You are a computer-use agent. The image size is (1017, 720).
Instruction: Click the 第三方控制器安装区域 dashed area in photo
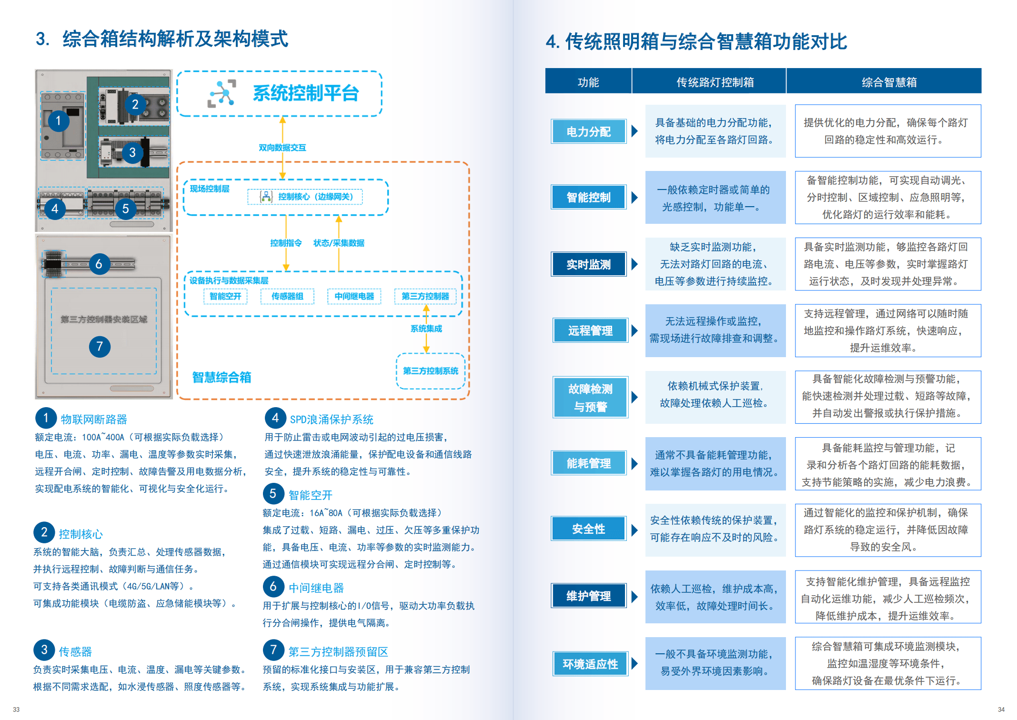pos(104,319)
